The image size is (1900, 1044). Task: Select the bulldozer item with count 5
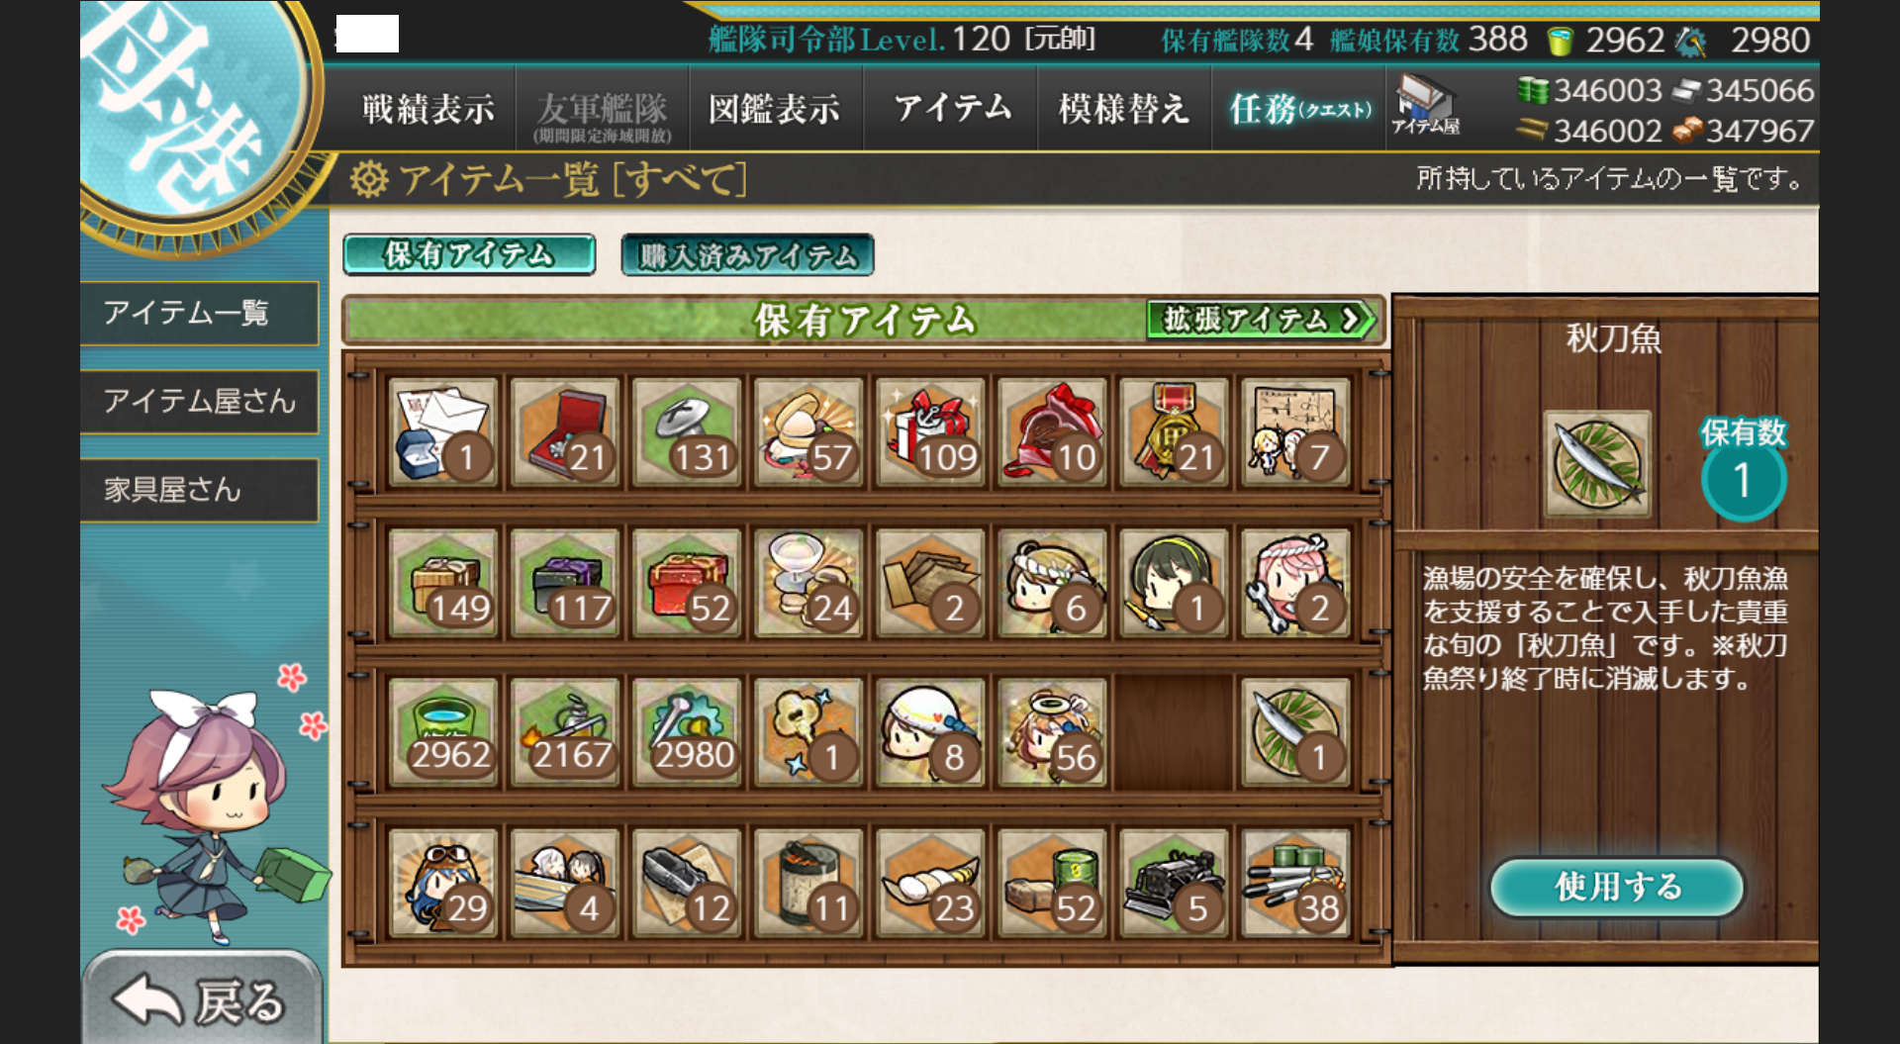coord(1174,884)
